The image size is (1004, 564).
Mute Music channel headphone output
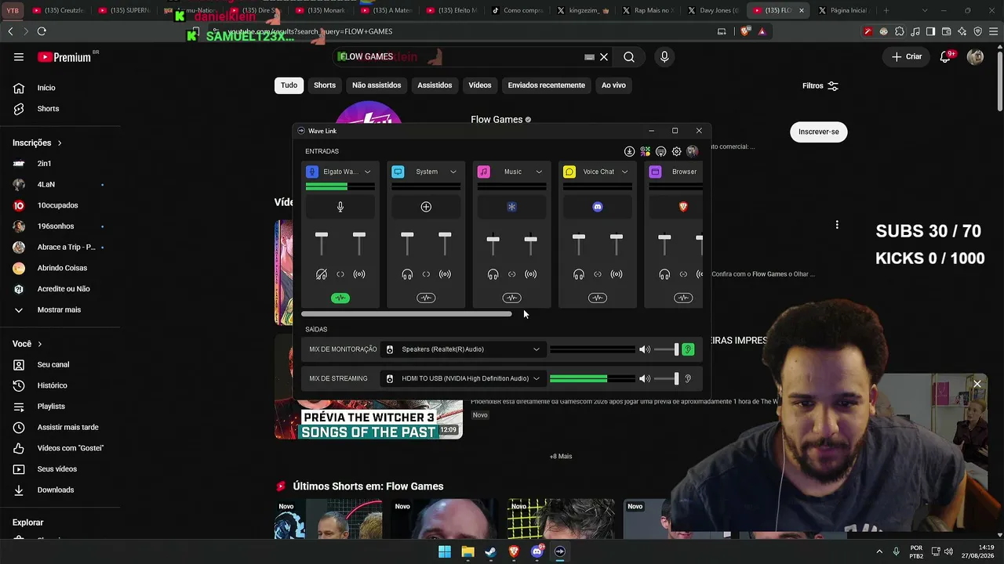(x=493, y=274)
